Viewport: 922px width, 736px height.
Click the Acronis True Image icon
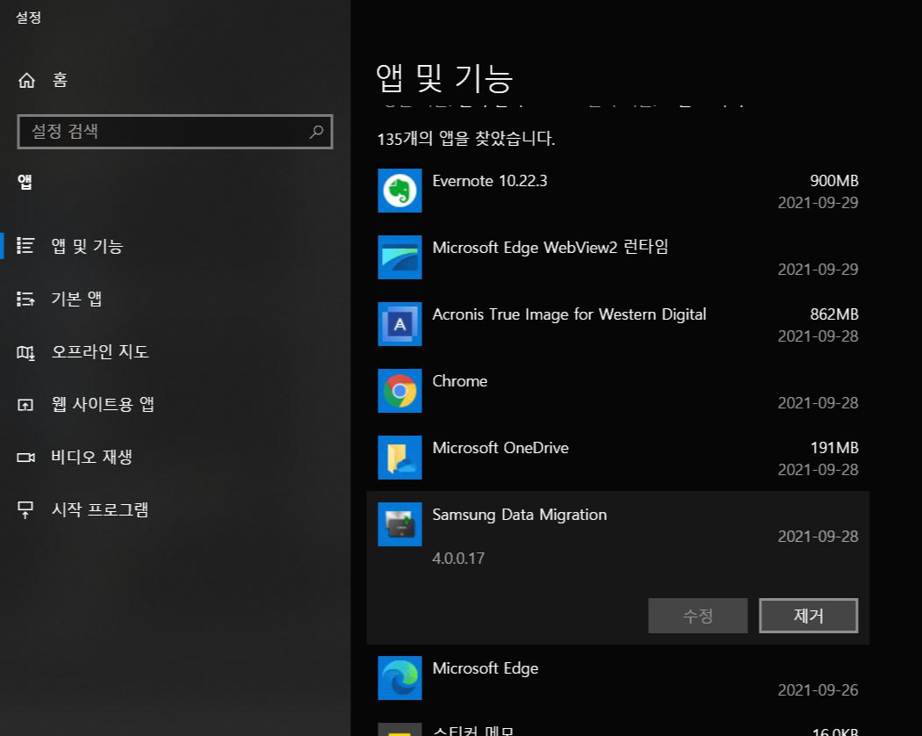click(400, 324)
